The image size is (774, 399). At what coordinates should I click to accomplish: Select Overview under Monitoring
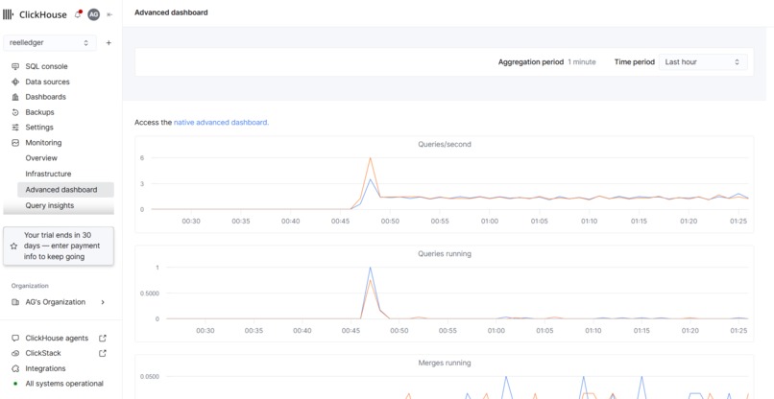pyautogui.click(x=41, y=158)
